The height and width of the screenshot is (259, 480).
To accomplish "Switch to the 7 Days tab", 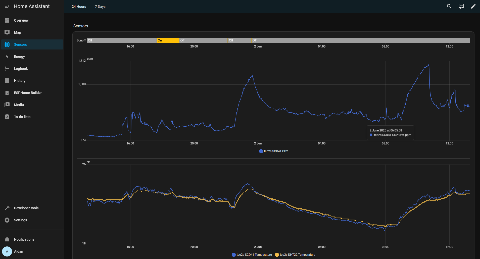I will [100, 7].
